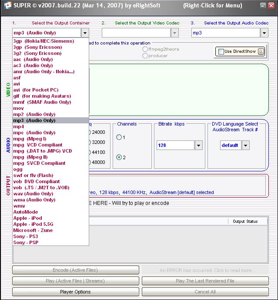Viewport: 278px width, 300px height.
Task: Select vob DVD Compliant option
Action: pyautogui.click(x=50, y=181)
